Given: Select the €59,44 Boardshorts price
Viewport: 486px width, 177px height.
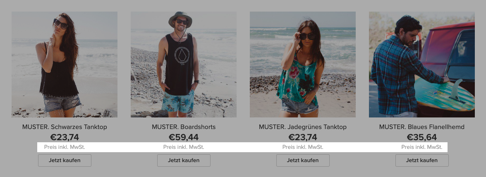Looking at the screenshot, I should 184,137.
